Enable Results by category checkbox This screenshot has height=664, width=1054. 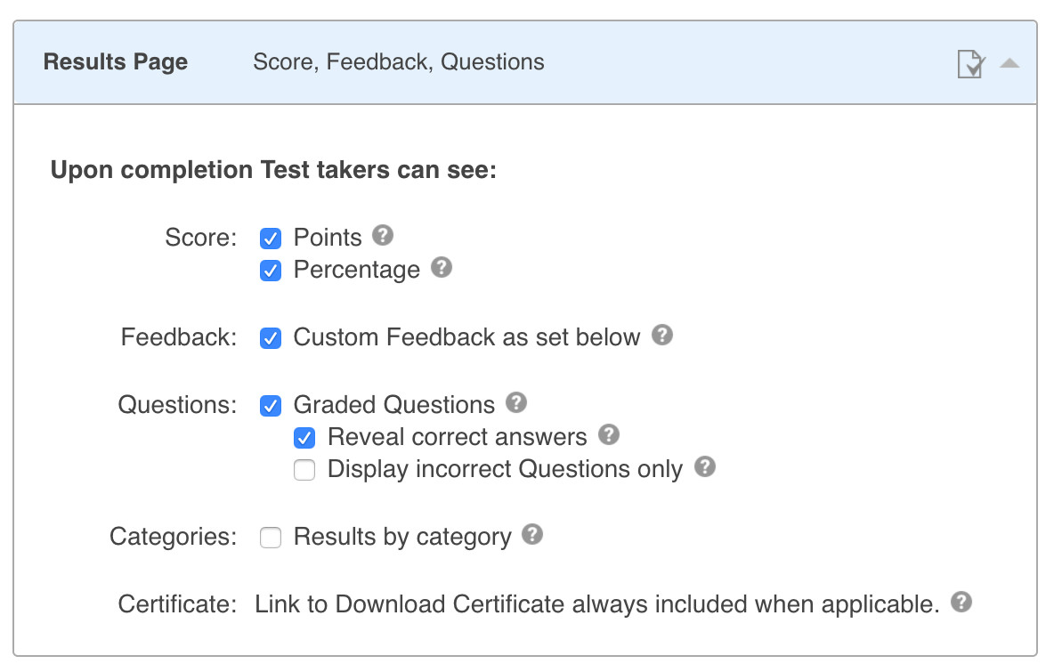[x=271, y=538]
